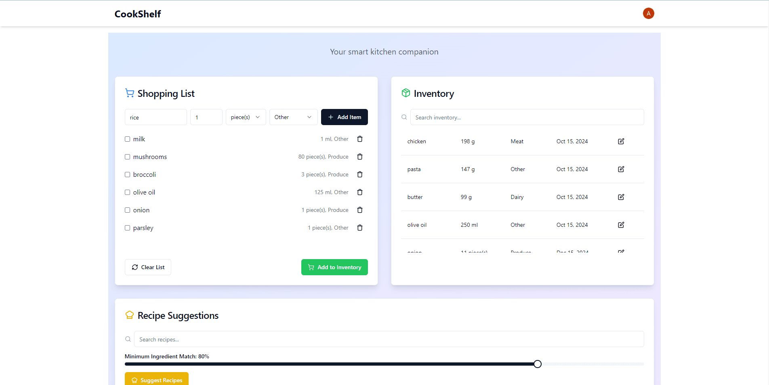Image resolution: width=769 pixels, height=385 pixels.
Task: Open edit for butter inventory row
Action: [621, 197]
